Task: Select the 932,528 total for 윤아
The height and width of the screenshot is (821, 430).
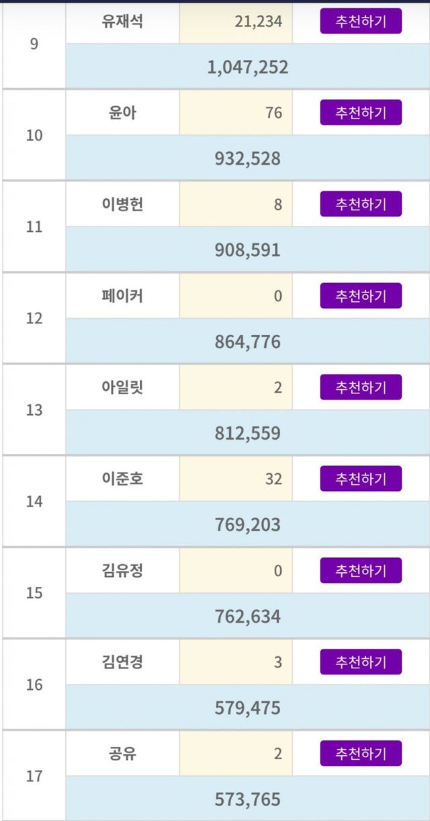Action: coord(247,159)
